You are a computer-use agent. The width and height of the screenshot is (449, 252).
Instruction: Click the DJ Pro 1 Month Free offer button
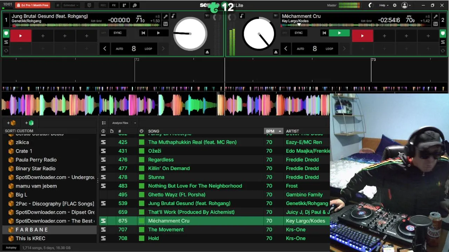click(x=33, y=5)
